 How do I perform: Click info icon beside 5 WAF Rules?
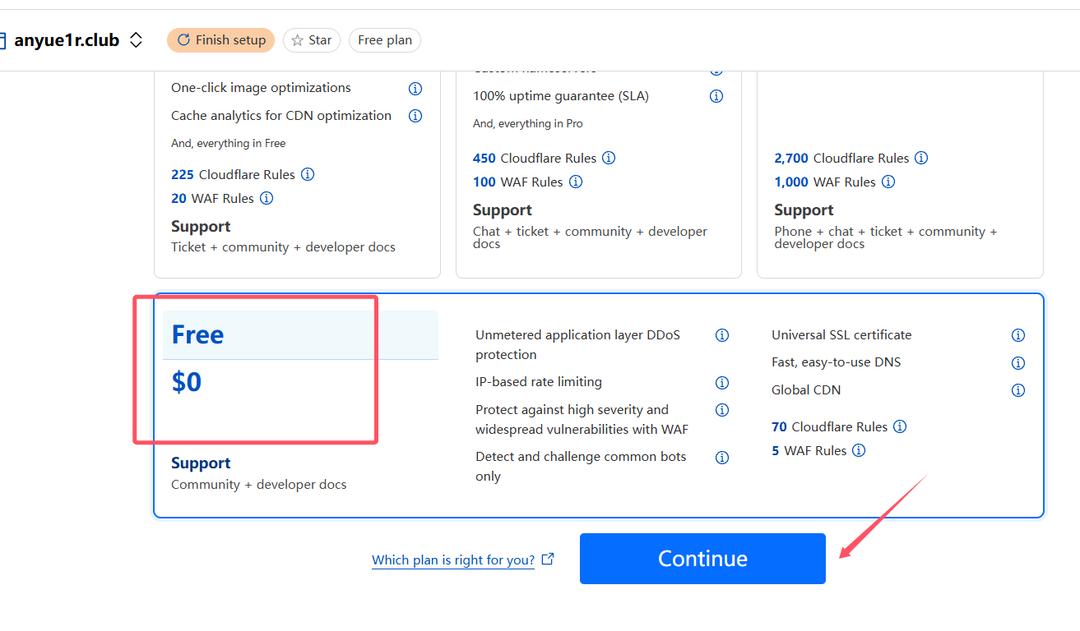coord(859,450)
